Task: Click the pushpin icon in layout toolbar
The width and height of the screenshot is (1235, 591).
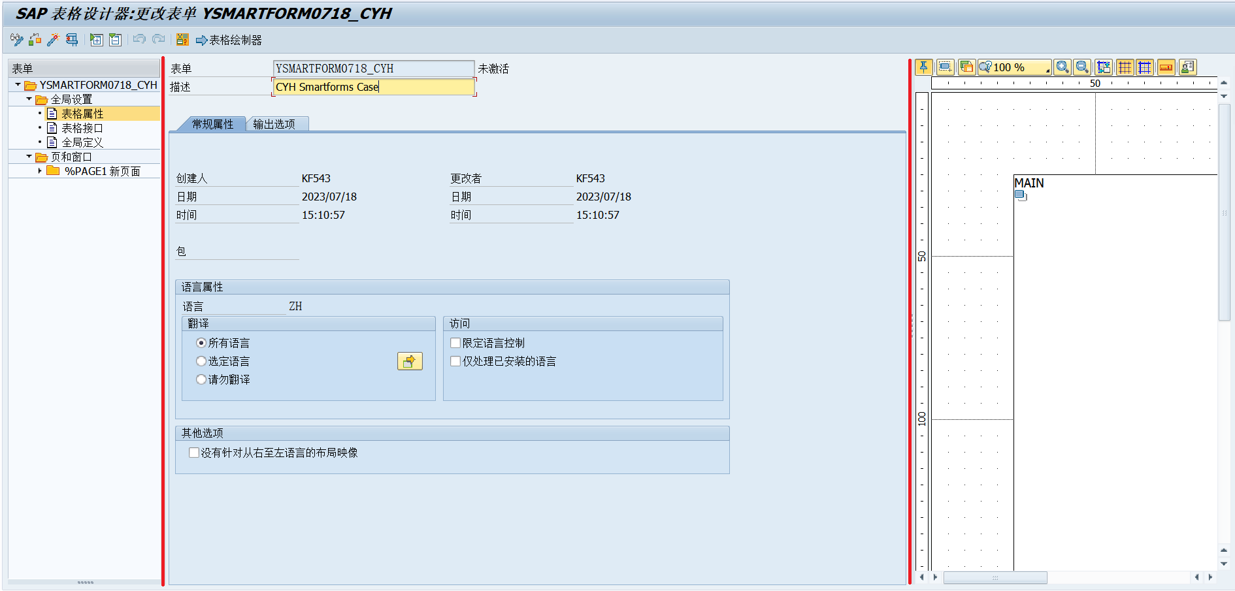Action: click(923, 67)
